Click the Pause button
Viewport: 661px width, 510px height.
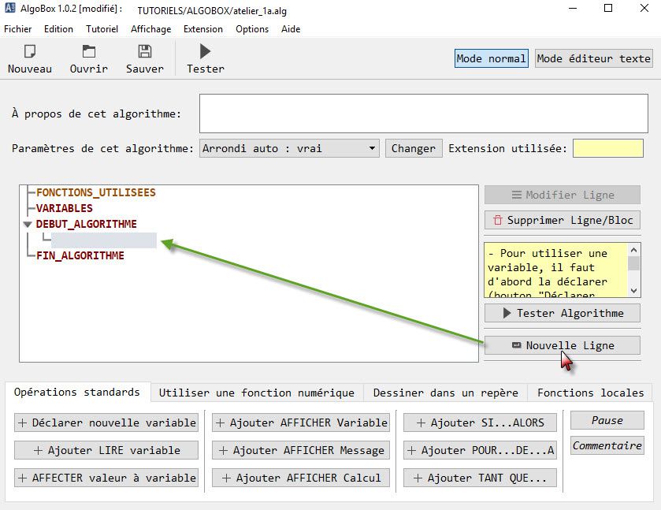click(x=607, y=420)
